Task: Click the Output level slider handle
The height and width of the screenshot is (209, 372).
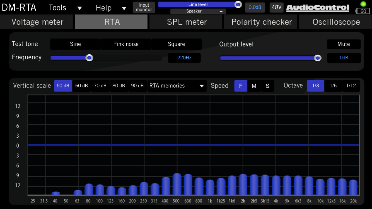Action: pos(318,58)
